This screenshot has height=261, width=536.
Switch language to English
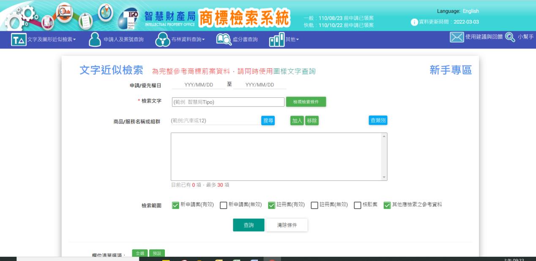[x=470, y=11]
